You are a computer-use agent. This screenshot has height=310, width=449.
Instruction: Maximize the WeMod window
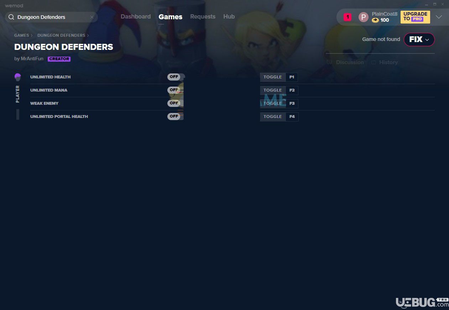point(434,4)
